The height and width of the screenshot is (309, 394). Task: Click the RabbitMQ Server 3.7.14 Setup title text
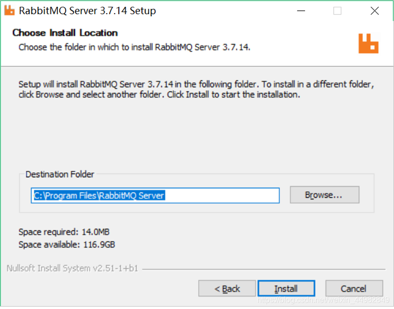87,10
